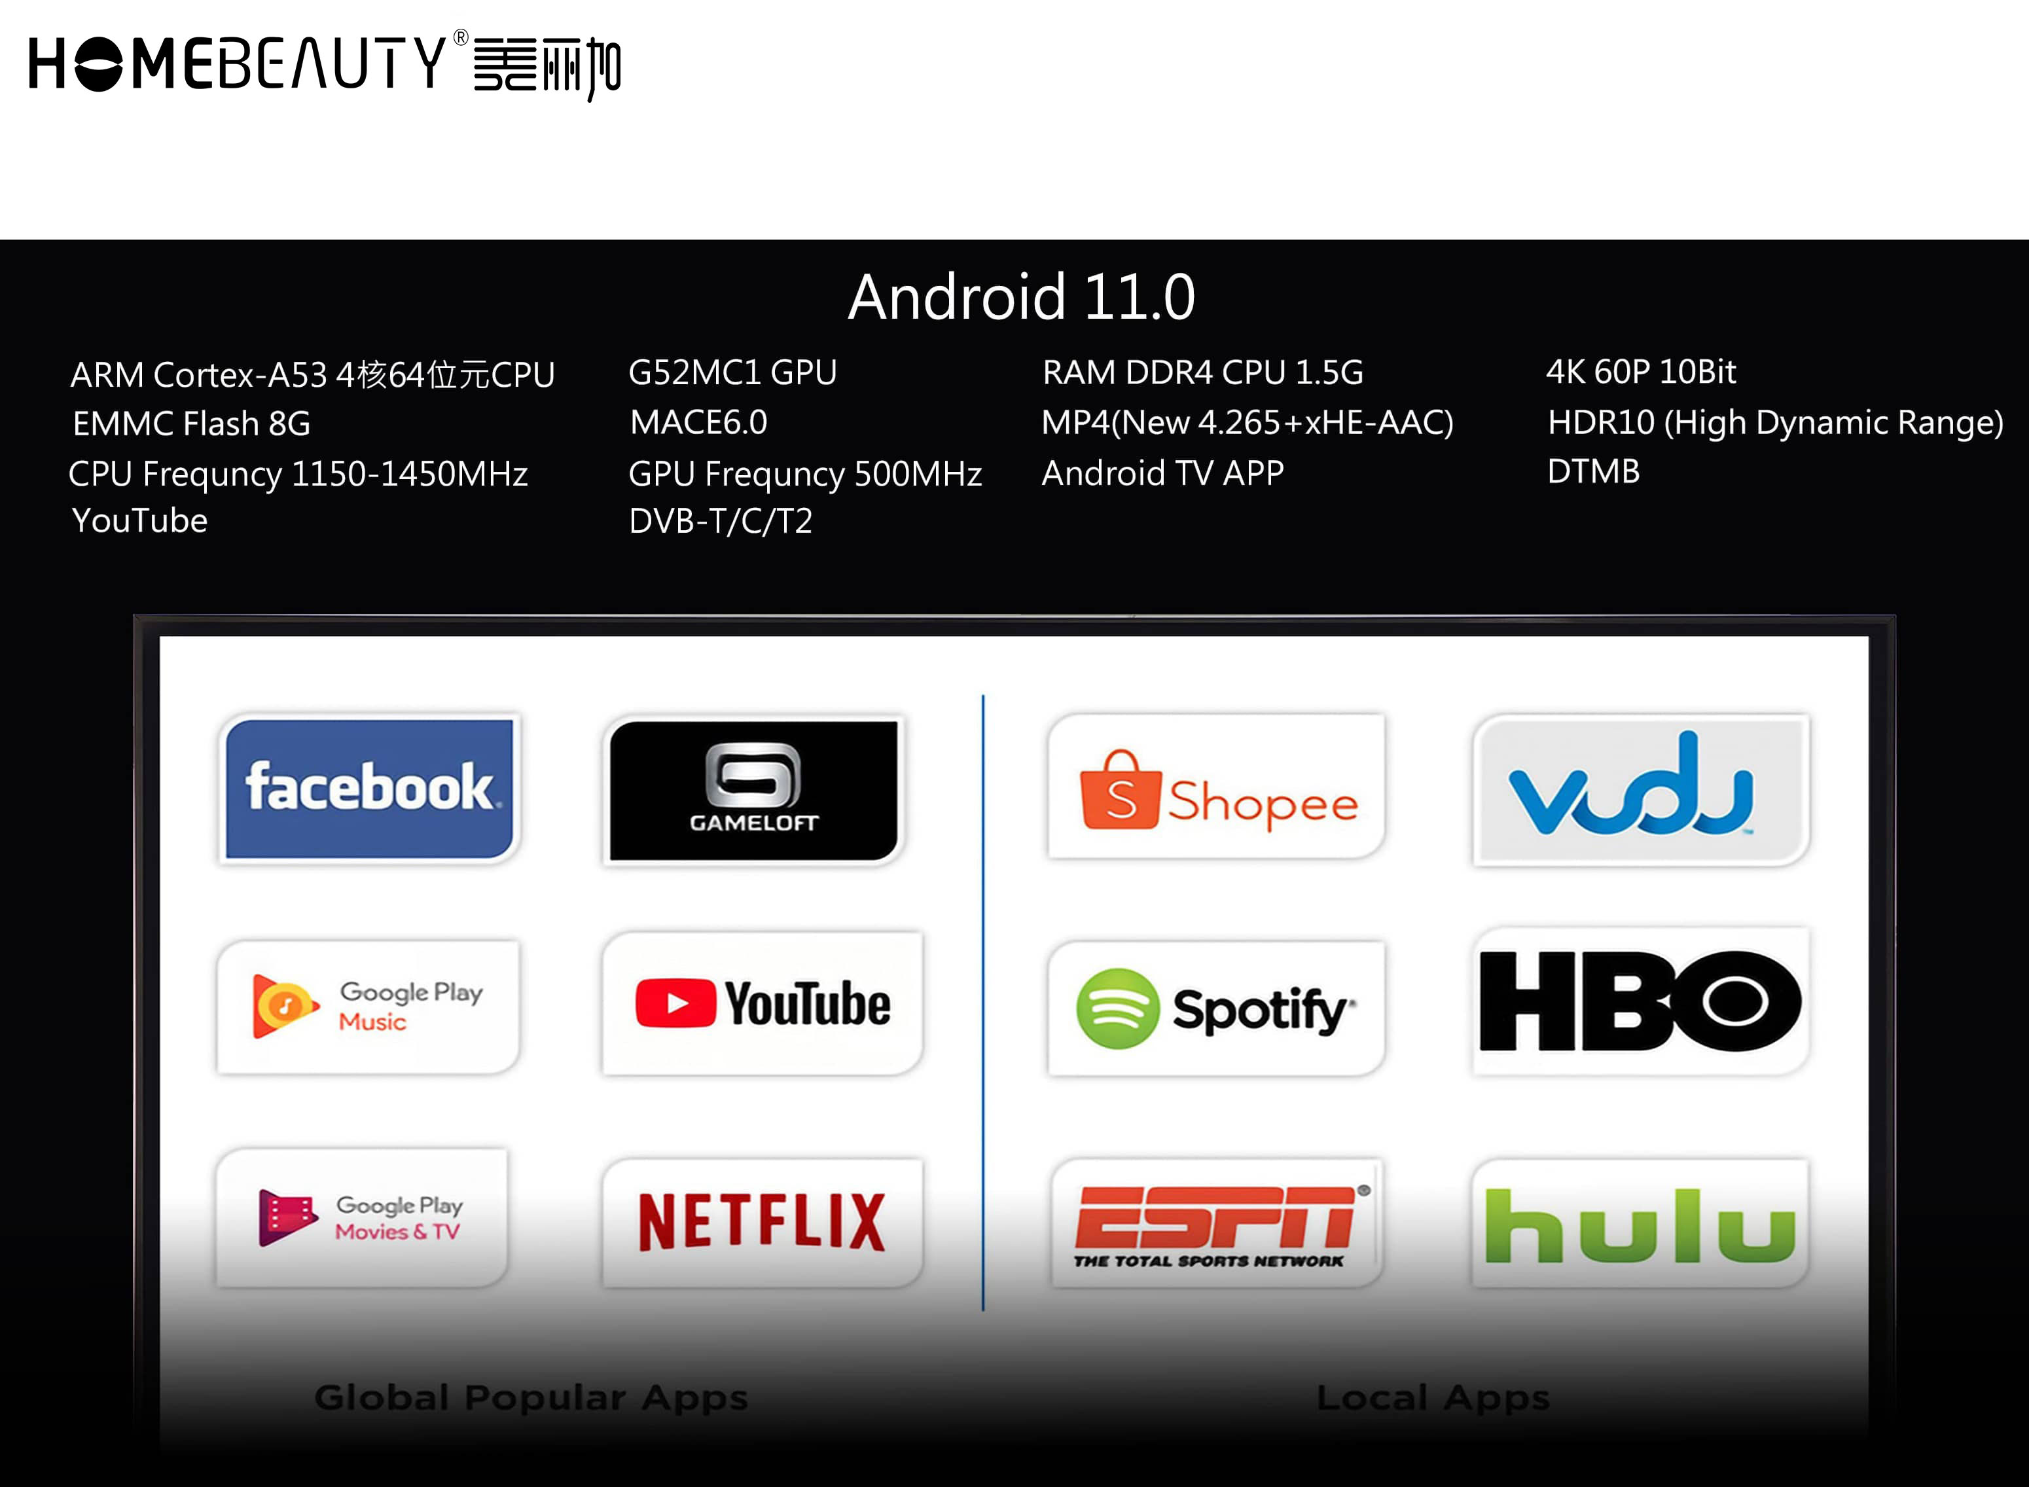Image resolution: width=2029 pixels, height=1487 pixels.
Task: Launch the Hulu app tile
Action: (x=1640, y=1223)
